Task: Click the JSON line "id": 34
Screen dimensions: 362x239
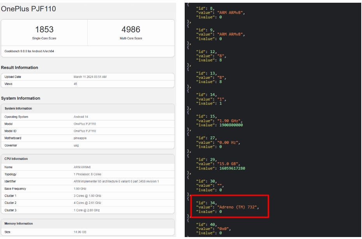Action: pos(207,203)
